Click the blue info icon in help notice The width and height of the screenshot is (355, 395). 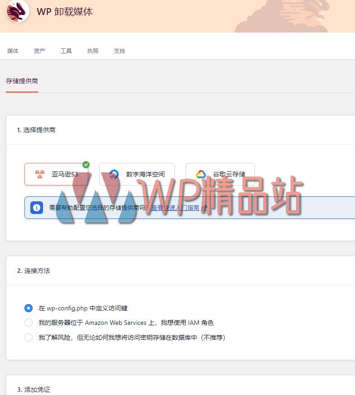point(37,208)
